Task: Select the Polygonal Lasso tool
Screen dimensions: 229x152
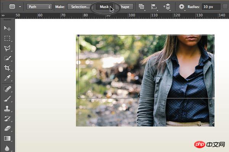Action: click(x=7, y=48)
